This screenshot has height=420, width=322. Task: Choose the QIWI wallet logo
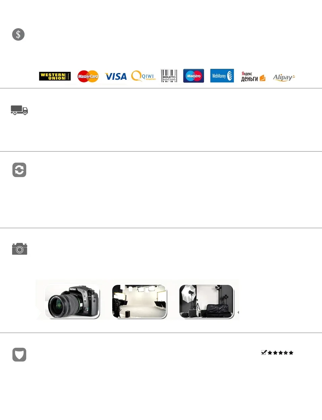[143, 76]
